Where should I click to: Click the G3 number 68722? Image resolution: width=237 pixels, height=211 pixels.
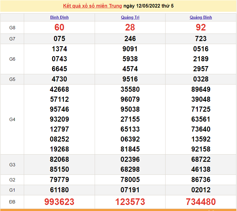[x=201, y=159]
